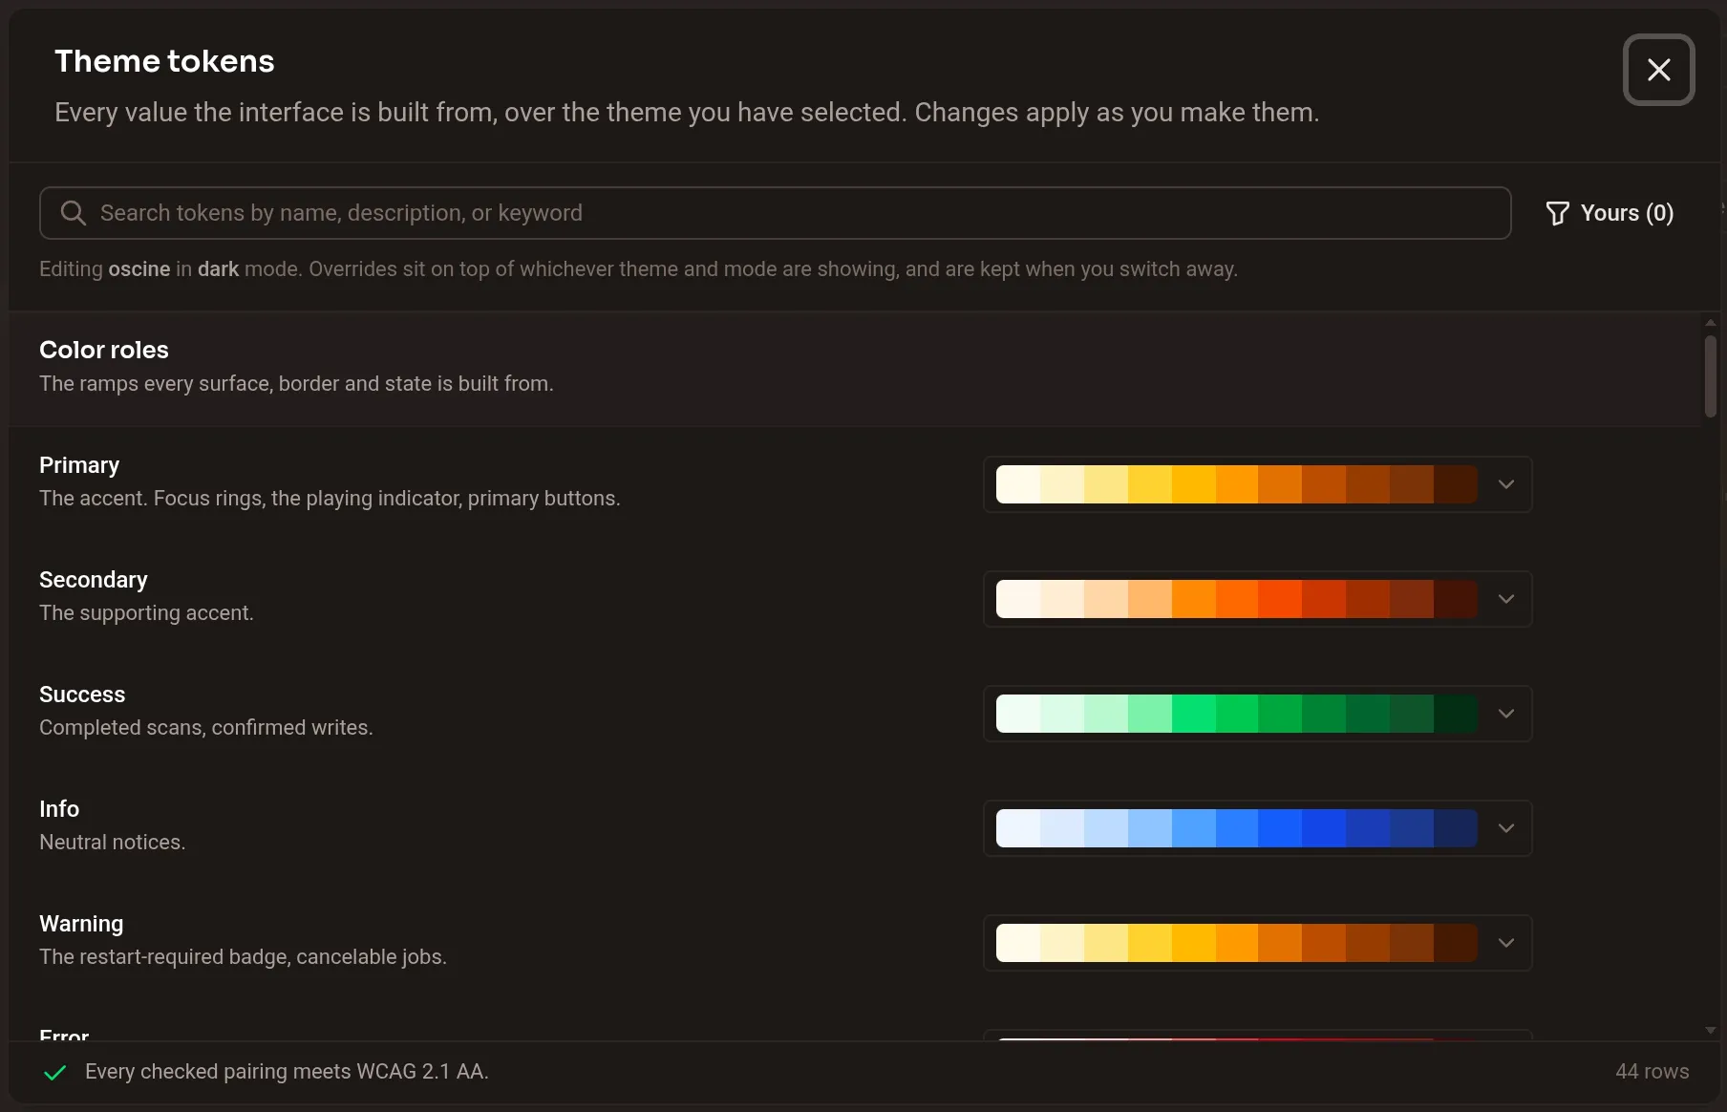
Task: Click the 'Primary' token name
Action: pos(79,465)
